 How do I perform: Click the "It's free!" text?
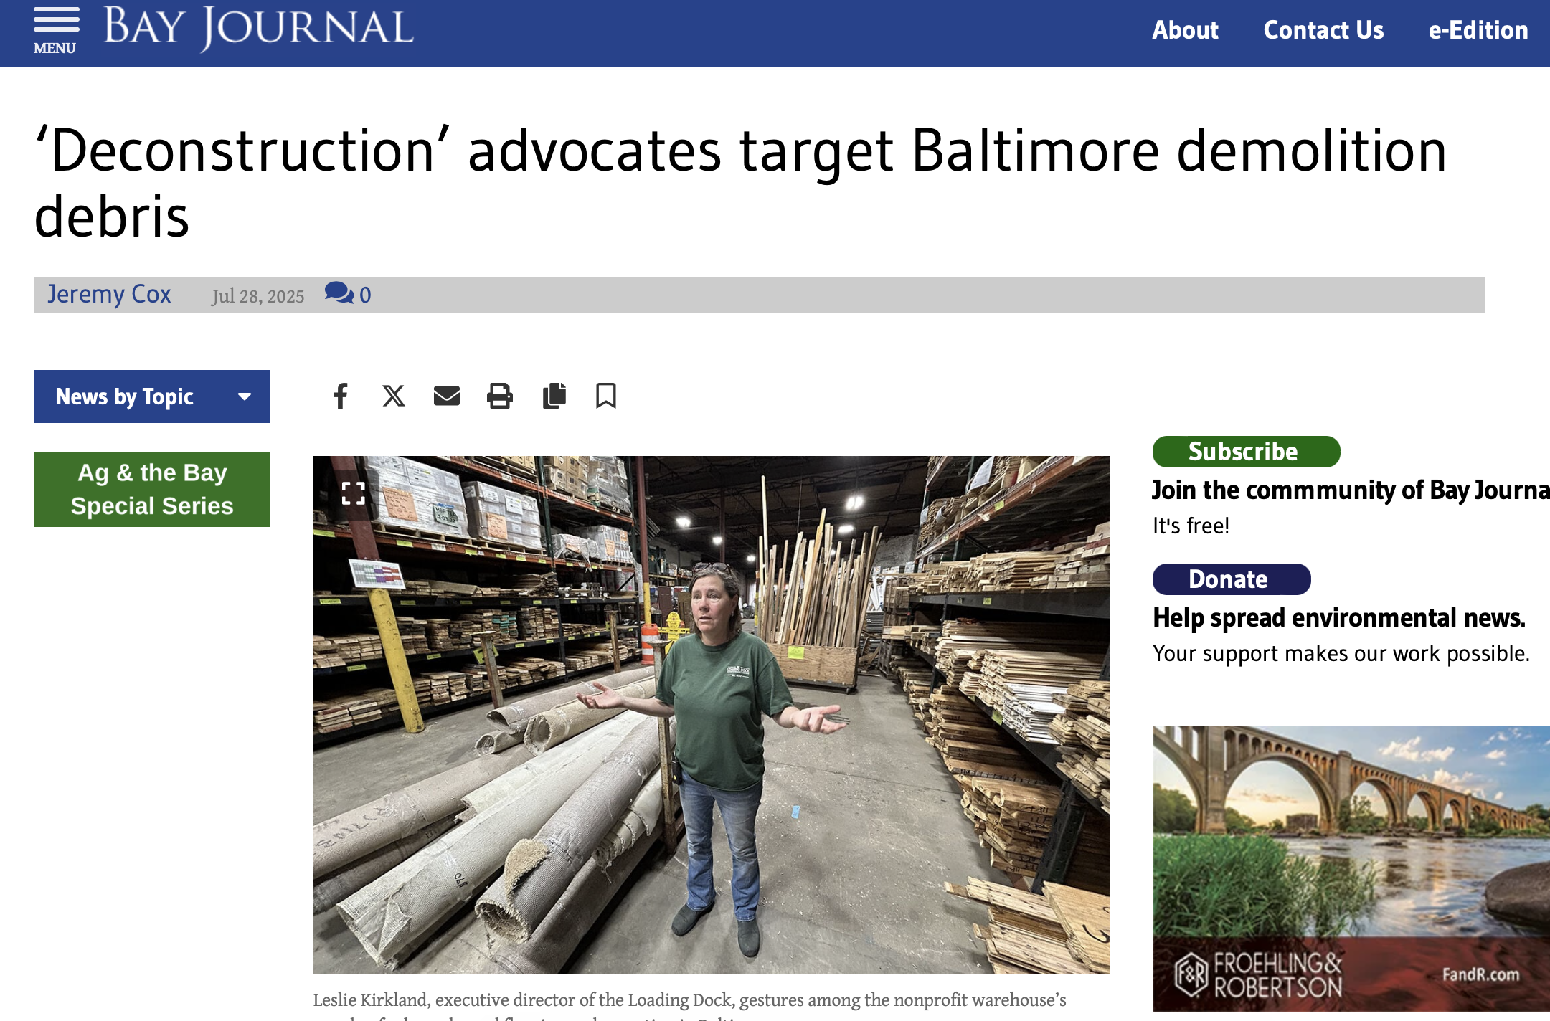click(1191, 526)
